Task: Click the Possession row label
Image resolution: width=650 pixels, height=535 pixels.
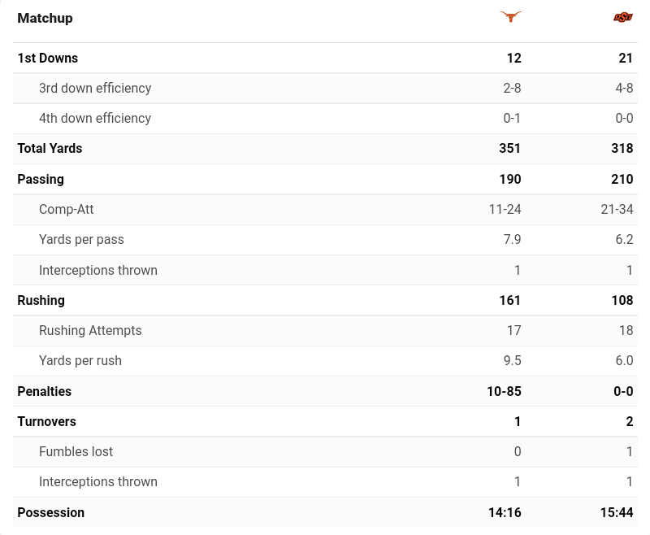Action: click(50, 512)
